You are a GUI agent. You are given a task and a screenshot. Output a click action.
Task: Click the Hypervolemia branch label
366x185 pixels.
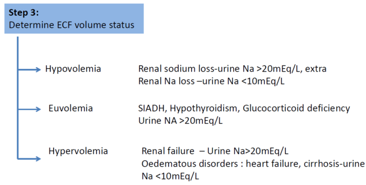click(x=78, y=151)
